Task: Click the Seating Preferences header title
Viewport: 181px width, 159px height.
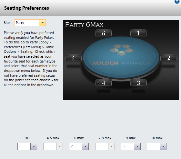Action: pyautogui.click(x=26, y=8)
